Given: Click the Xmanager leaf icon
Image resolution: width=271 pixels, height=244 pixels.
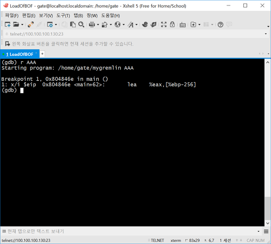Looking at the screenshot, I should 153,24.
